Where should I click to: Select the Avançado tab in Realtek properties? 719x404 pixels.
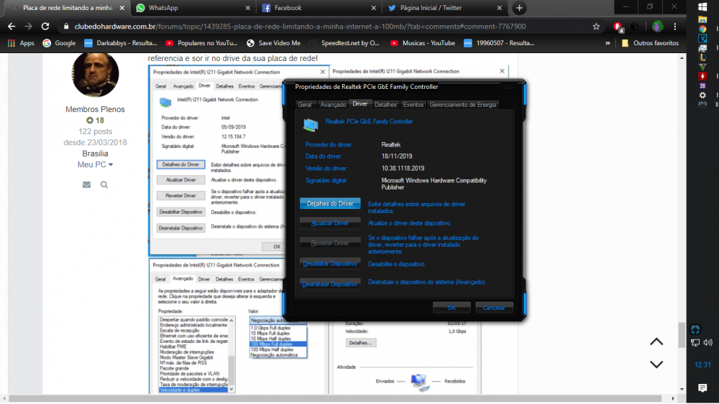tap(333, 105)
